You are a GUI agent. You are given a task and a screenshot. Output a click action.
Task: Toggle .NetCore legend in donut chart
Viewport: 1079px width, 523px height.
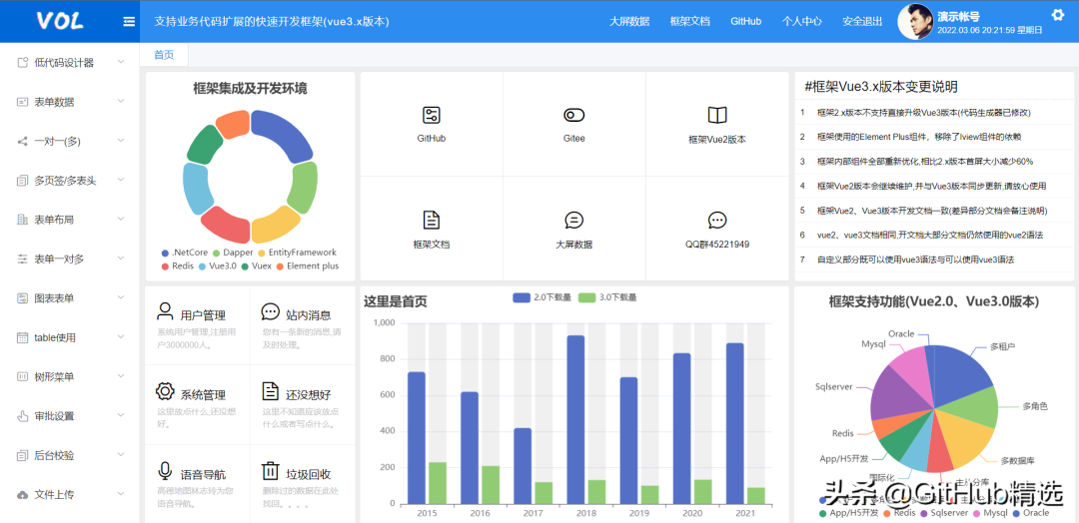pyautogui.click(x=184, y=253)
